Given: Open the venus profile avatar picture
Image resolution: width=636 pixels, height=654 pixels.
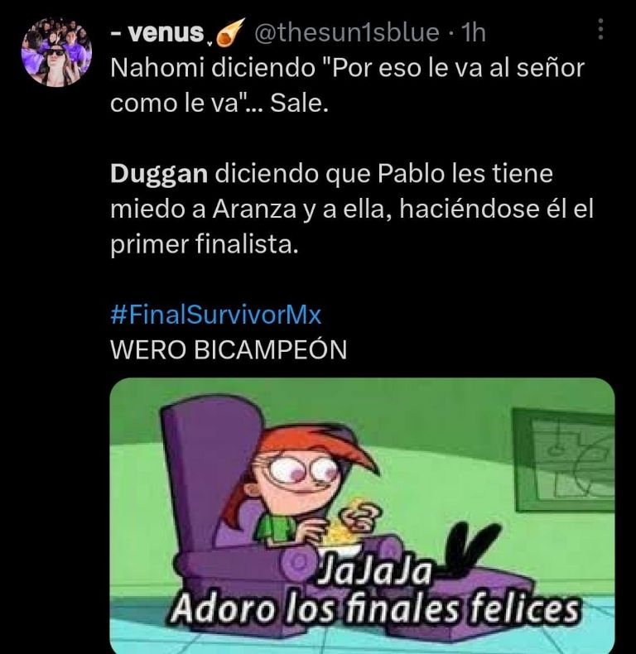Looking at the screenshot, I should point(57,52).
